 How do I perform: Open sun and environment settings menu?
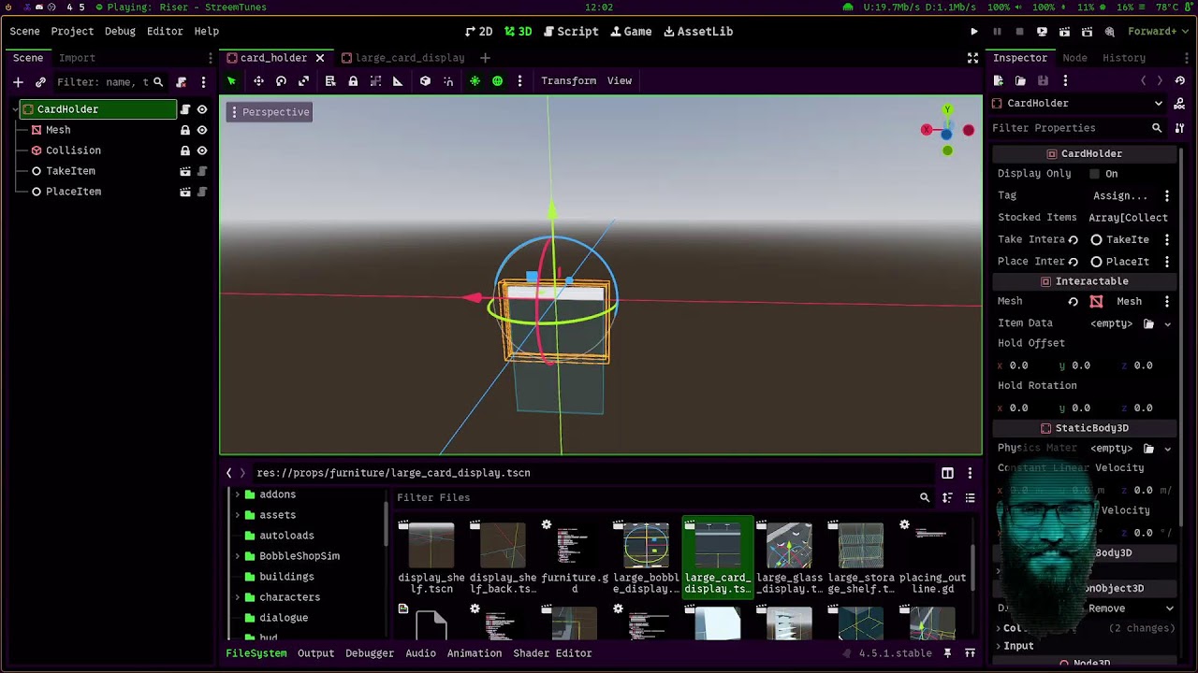coord(519,81)
